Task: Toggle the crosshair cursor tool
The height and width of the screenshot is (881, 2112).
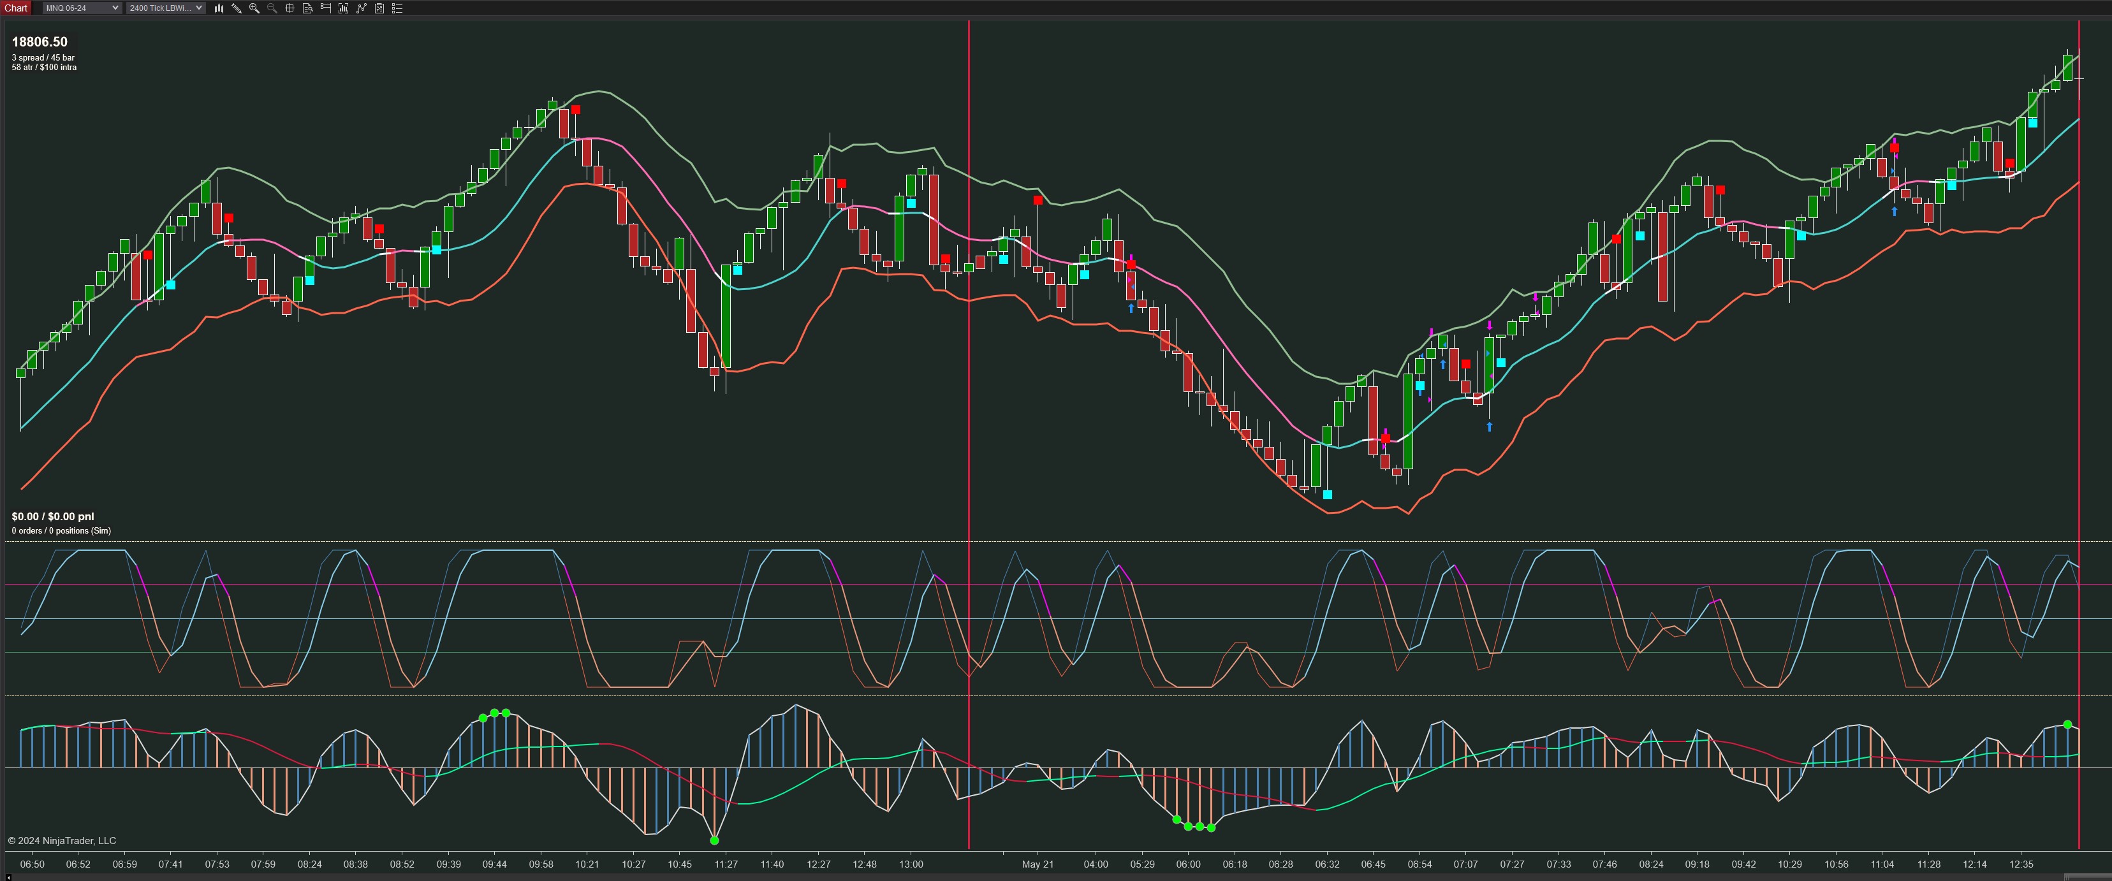Action: pyautogui.click(x=290, y=8)
